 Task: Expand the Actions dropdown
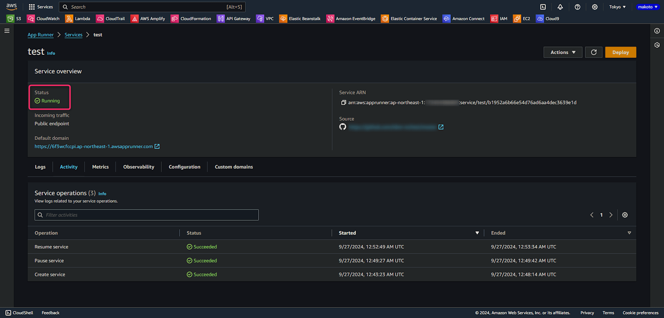563,52
